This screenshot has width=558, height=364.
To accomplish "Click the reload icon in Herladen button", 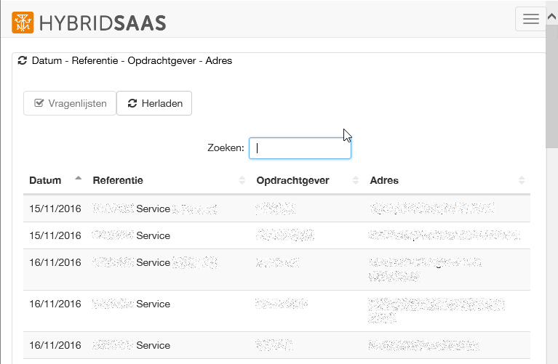I will tap(132, 103).
